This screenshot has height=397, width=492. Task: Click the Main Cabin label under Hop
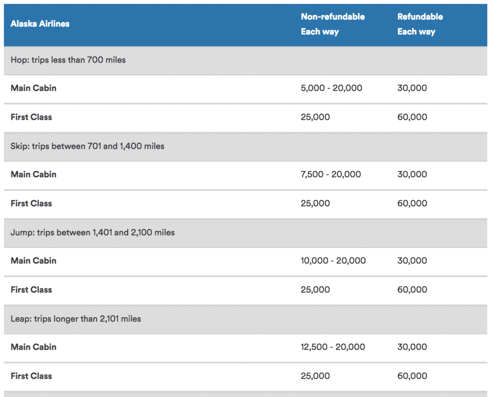(34, 88)
